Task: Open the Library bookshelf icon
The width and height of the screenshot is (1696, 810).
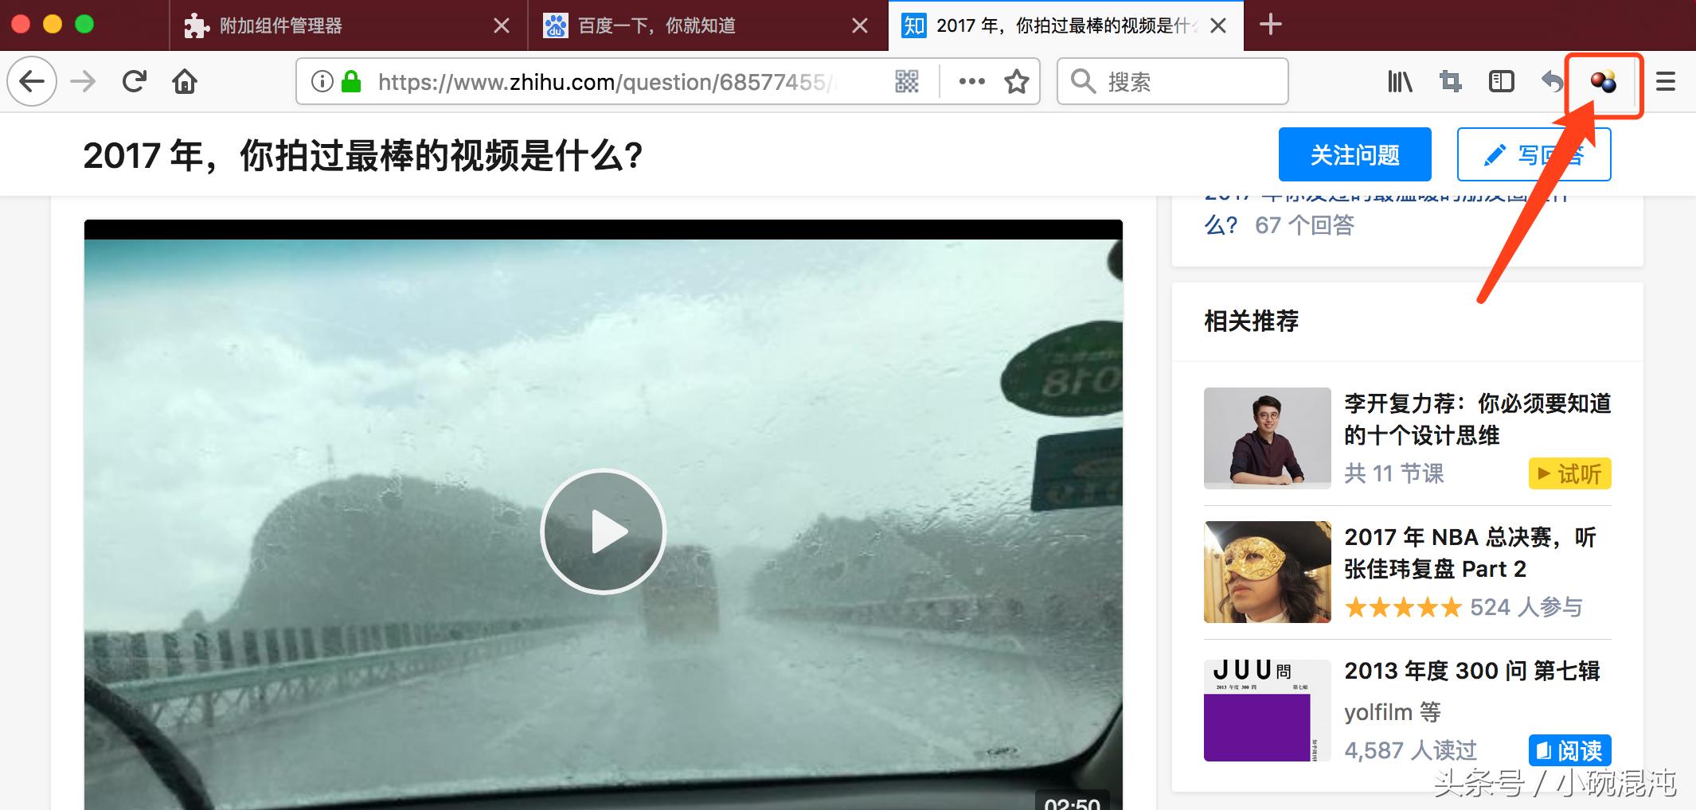Action: [1400, 81]
